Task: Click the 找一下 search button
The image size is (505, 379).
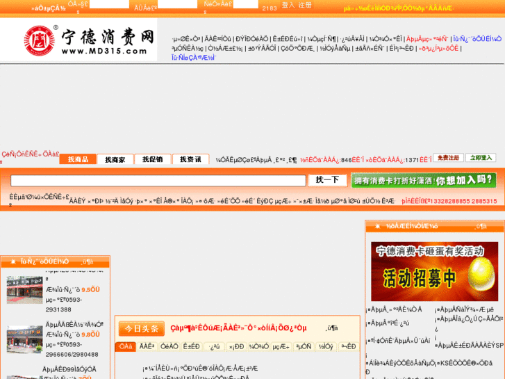Action: coord(327,180)
